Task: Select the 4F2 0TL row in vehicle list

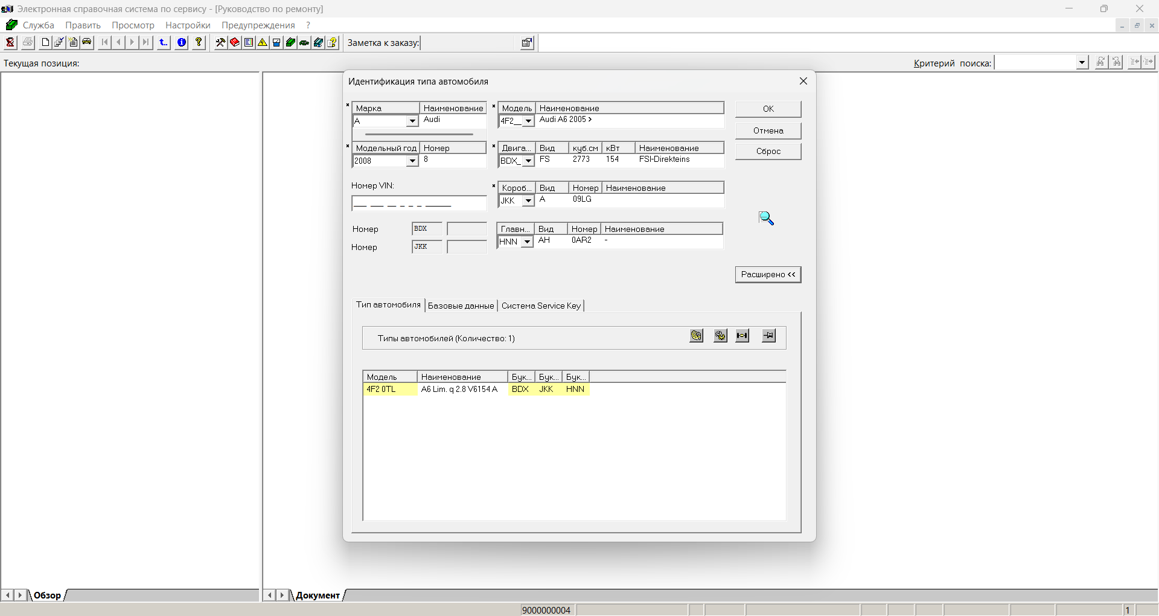Action: pos(477,390)
